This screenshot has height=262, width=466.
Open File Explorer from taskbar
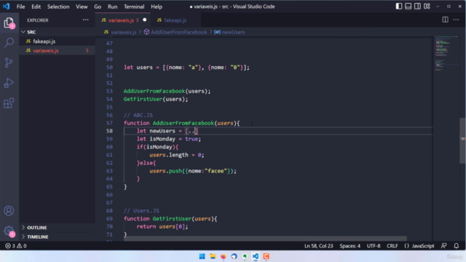pyautogui.click(x=213, y=256)
